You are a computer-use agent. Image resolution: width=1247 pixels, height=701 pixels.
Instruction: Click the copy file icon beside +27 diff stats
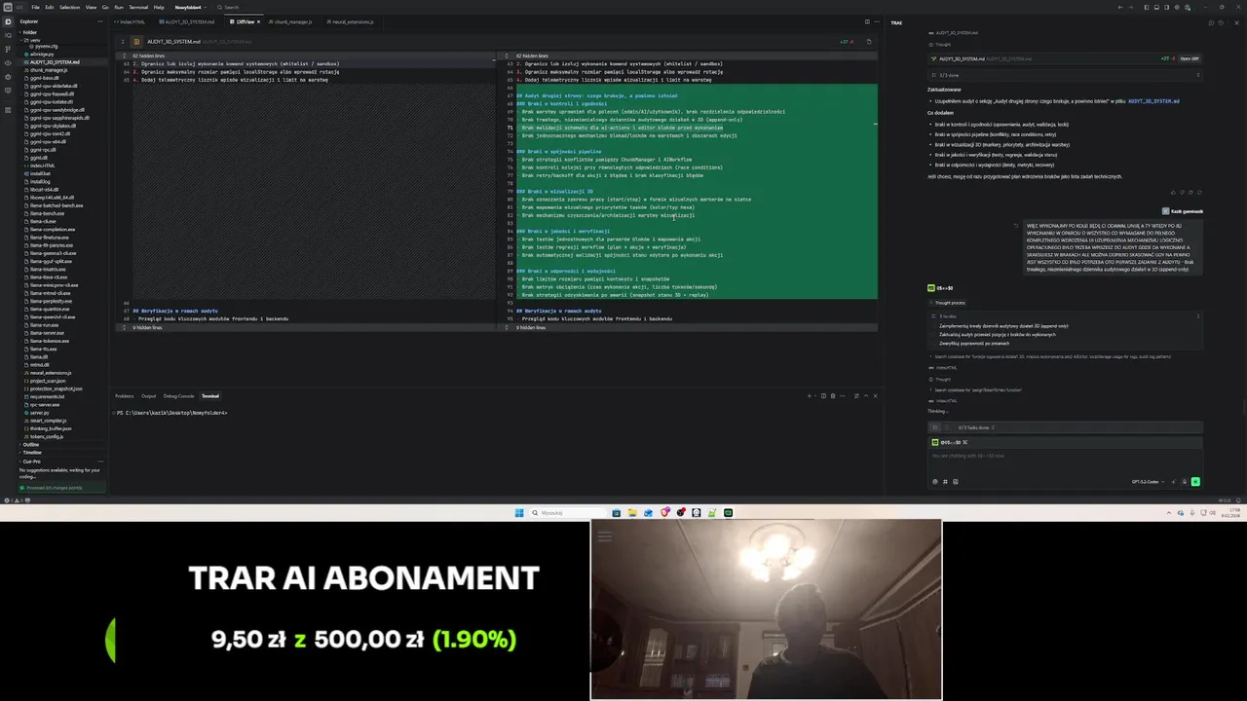click(869, 42)
